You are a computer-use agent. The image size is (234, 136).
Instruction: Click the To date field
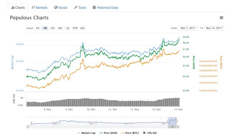click(x=214, y=28)
